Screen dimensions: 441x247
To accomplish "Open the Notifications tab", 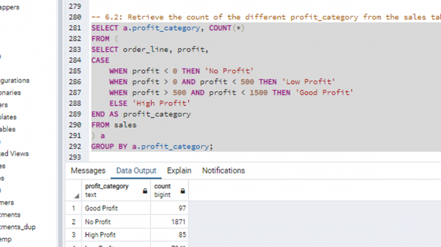I will [x=223, y=171].
